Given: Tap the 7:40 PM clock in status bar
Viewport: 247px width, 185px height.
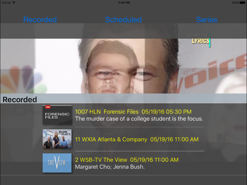Looking at the screenshot, I should coord(124,3).
